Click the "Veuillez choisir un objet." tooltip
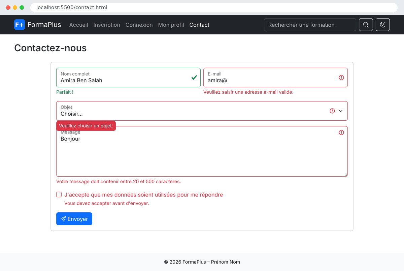Screen dimensions: 404x271 point(86,126)
